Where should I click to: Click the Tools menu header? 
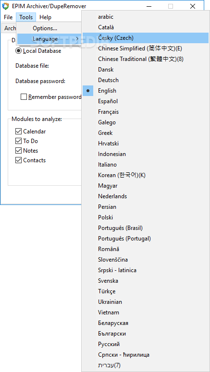point(26,17)
